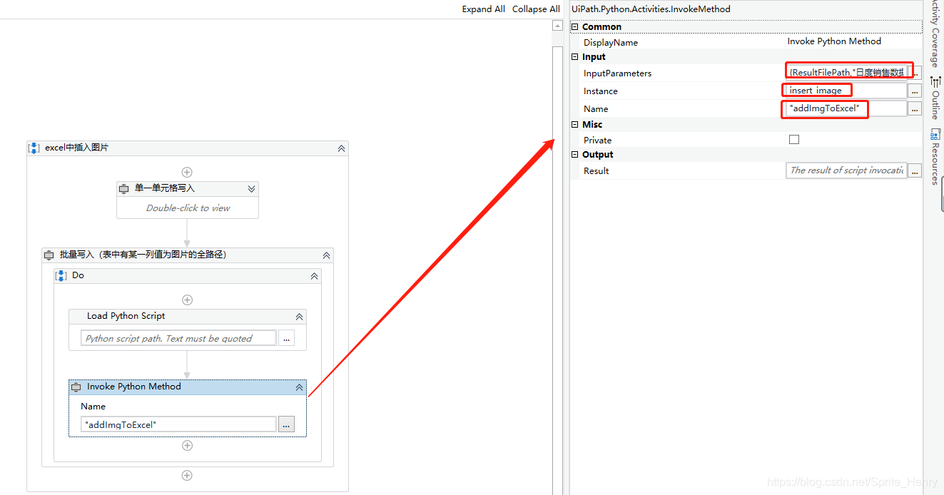The image size is (944, 495).
Task: Click Instance value insert_image field
Action: pos(846,91)
